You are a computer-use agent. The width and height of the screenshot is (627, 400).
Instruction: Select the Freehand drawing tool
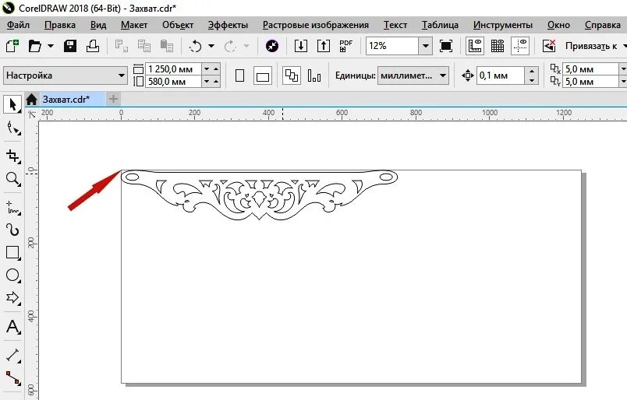click(x=12, y=208)
